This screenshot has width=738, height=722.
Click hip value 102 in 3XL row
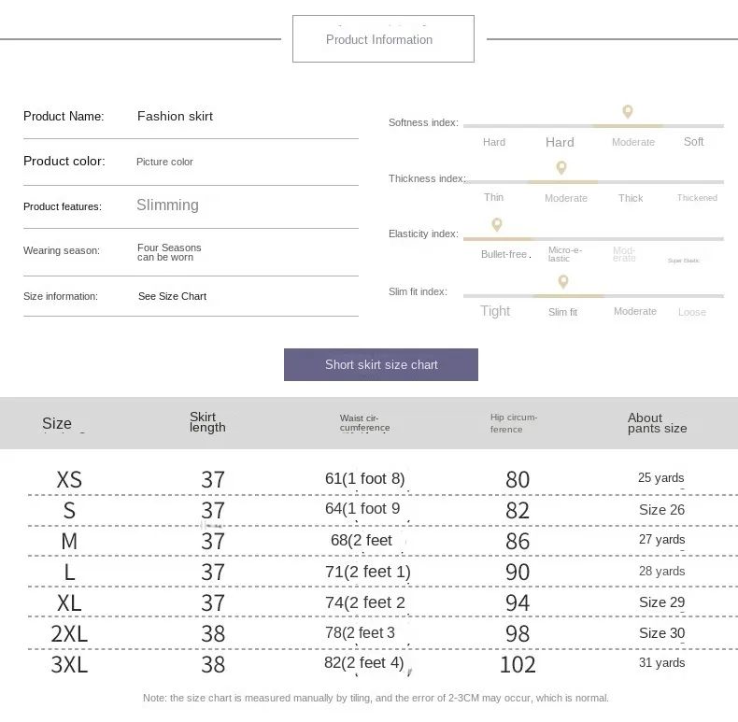point(518,664)
